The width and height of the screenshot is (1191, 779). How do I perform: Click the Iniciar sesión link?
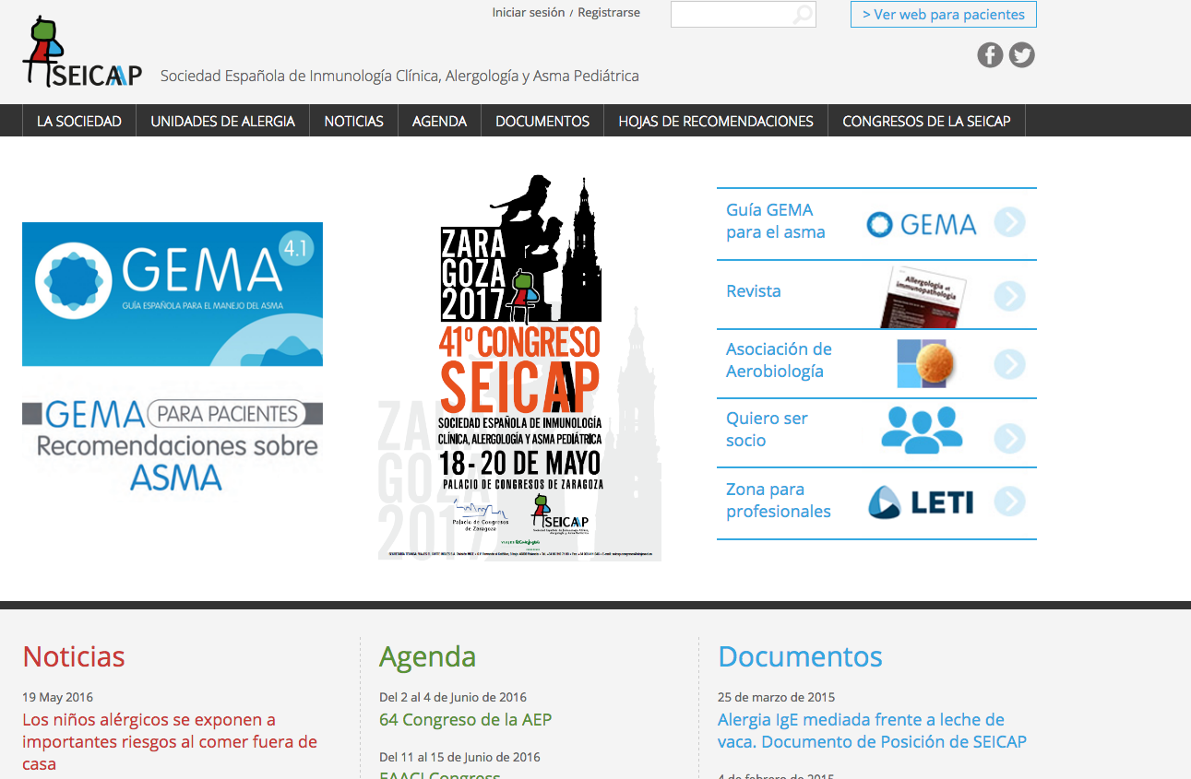click(x=529, y=13)
